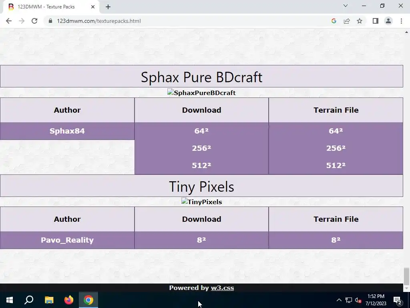Click the muted volume tray icon
The height and width of the screenshot is (308, 410).
[x=358, y=300]
